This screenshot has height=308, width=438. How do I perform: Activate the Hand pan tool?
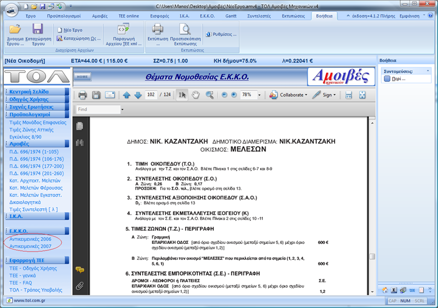[x=195, y=95]
